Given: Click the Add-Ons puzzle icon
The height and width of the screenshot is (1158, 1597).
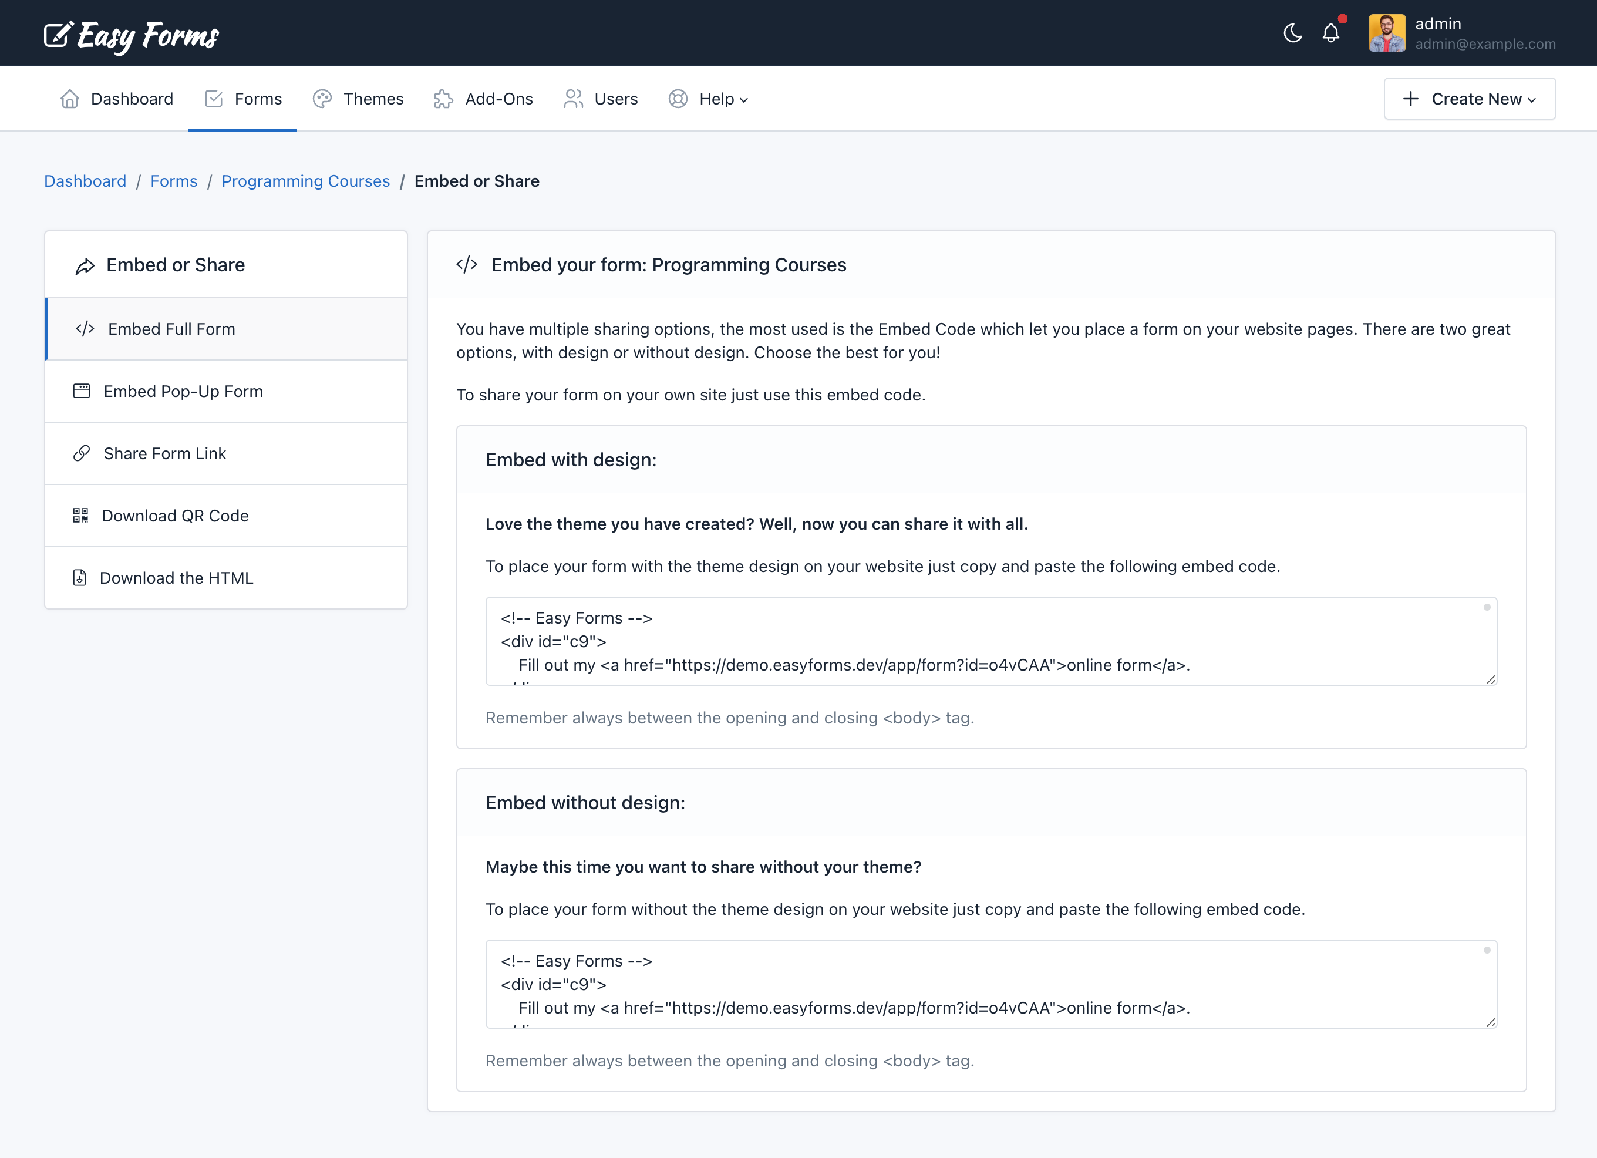Looking at the screenshot, I should click(444, 99).
